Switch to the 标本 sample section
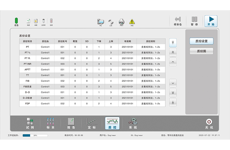Image resolution: width=230 pixels, height=150 pixels. (50, 123)
